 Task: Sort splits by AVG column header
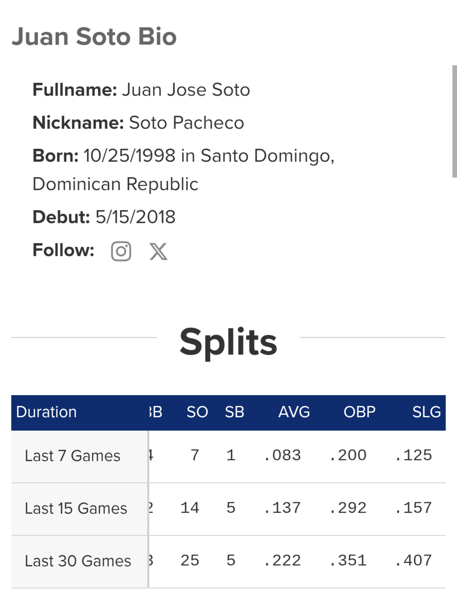(294, 412)
